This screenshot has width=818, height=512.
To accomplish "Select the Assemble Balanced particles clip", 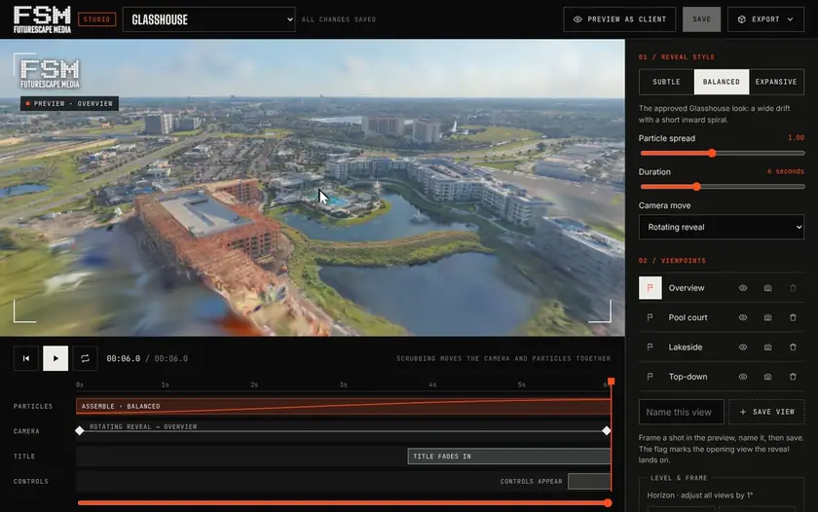I will tap(343, 406).
